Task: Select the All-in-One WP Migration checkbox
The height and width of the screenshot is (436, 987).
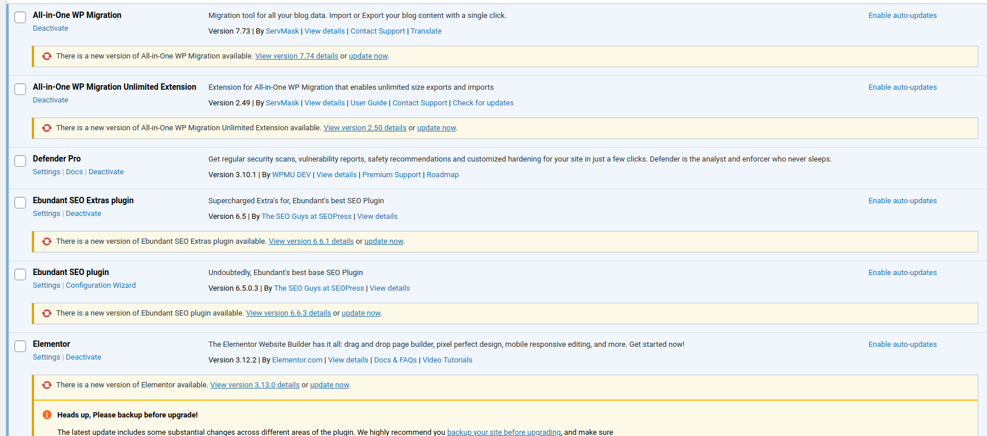Action: point(20,17)
